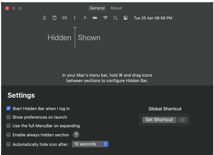The width and height of the screenshot is (214, 155).
Task: Click the menu bar drag instruction text
Action: (107, 78)
